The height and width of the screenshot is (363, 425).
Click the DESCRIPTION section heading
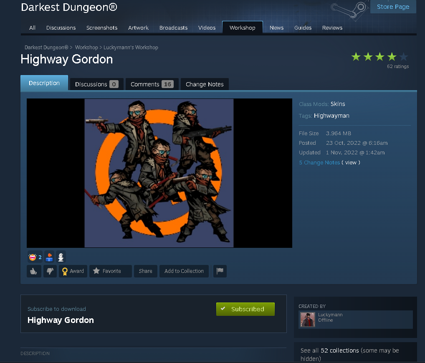pos(35,353)
